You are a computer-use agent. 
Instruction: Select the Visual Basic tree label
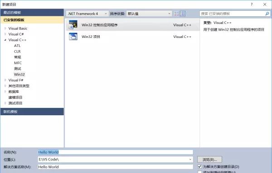(x=18, y=28)
